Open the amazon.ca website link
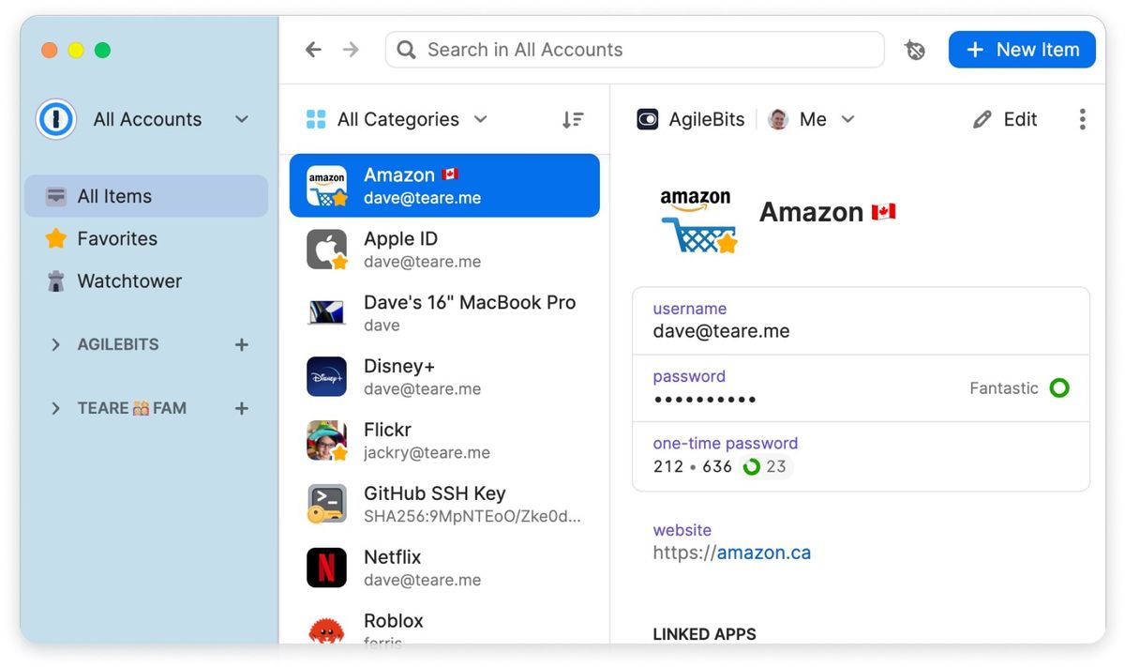This screenshot has width=1125, height=667. click(x=763, y=553)
